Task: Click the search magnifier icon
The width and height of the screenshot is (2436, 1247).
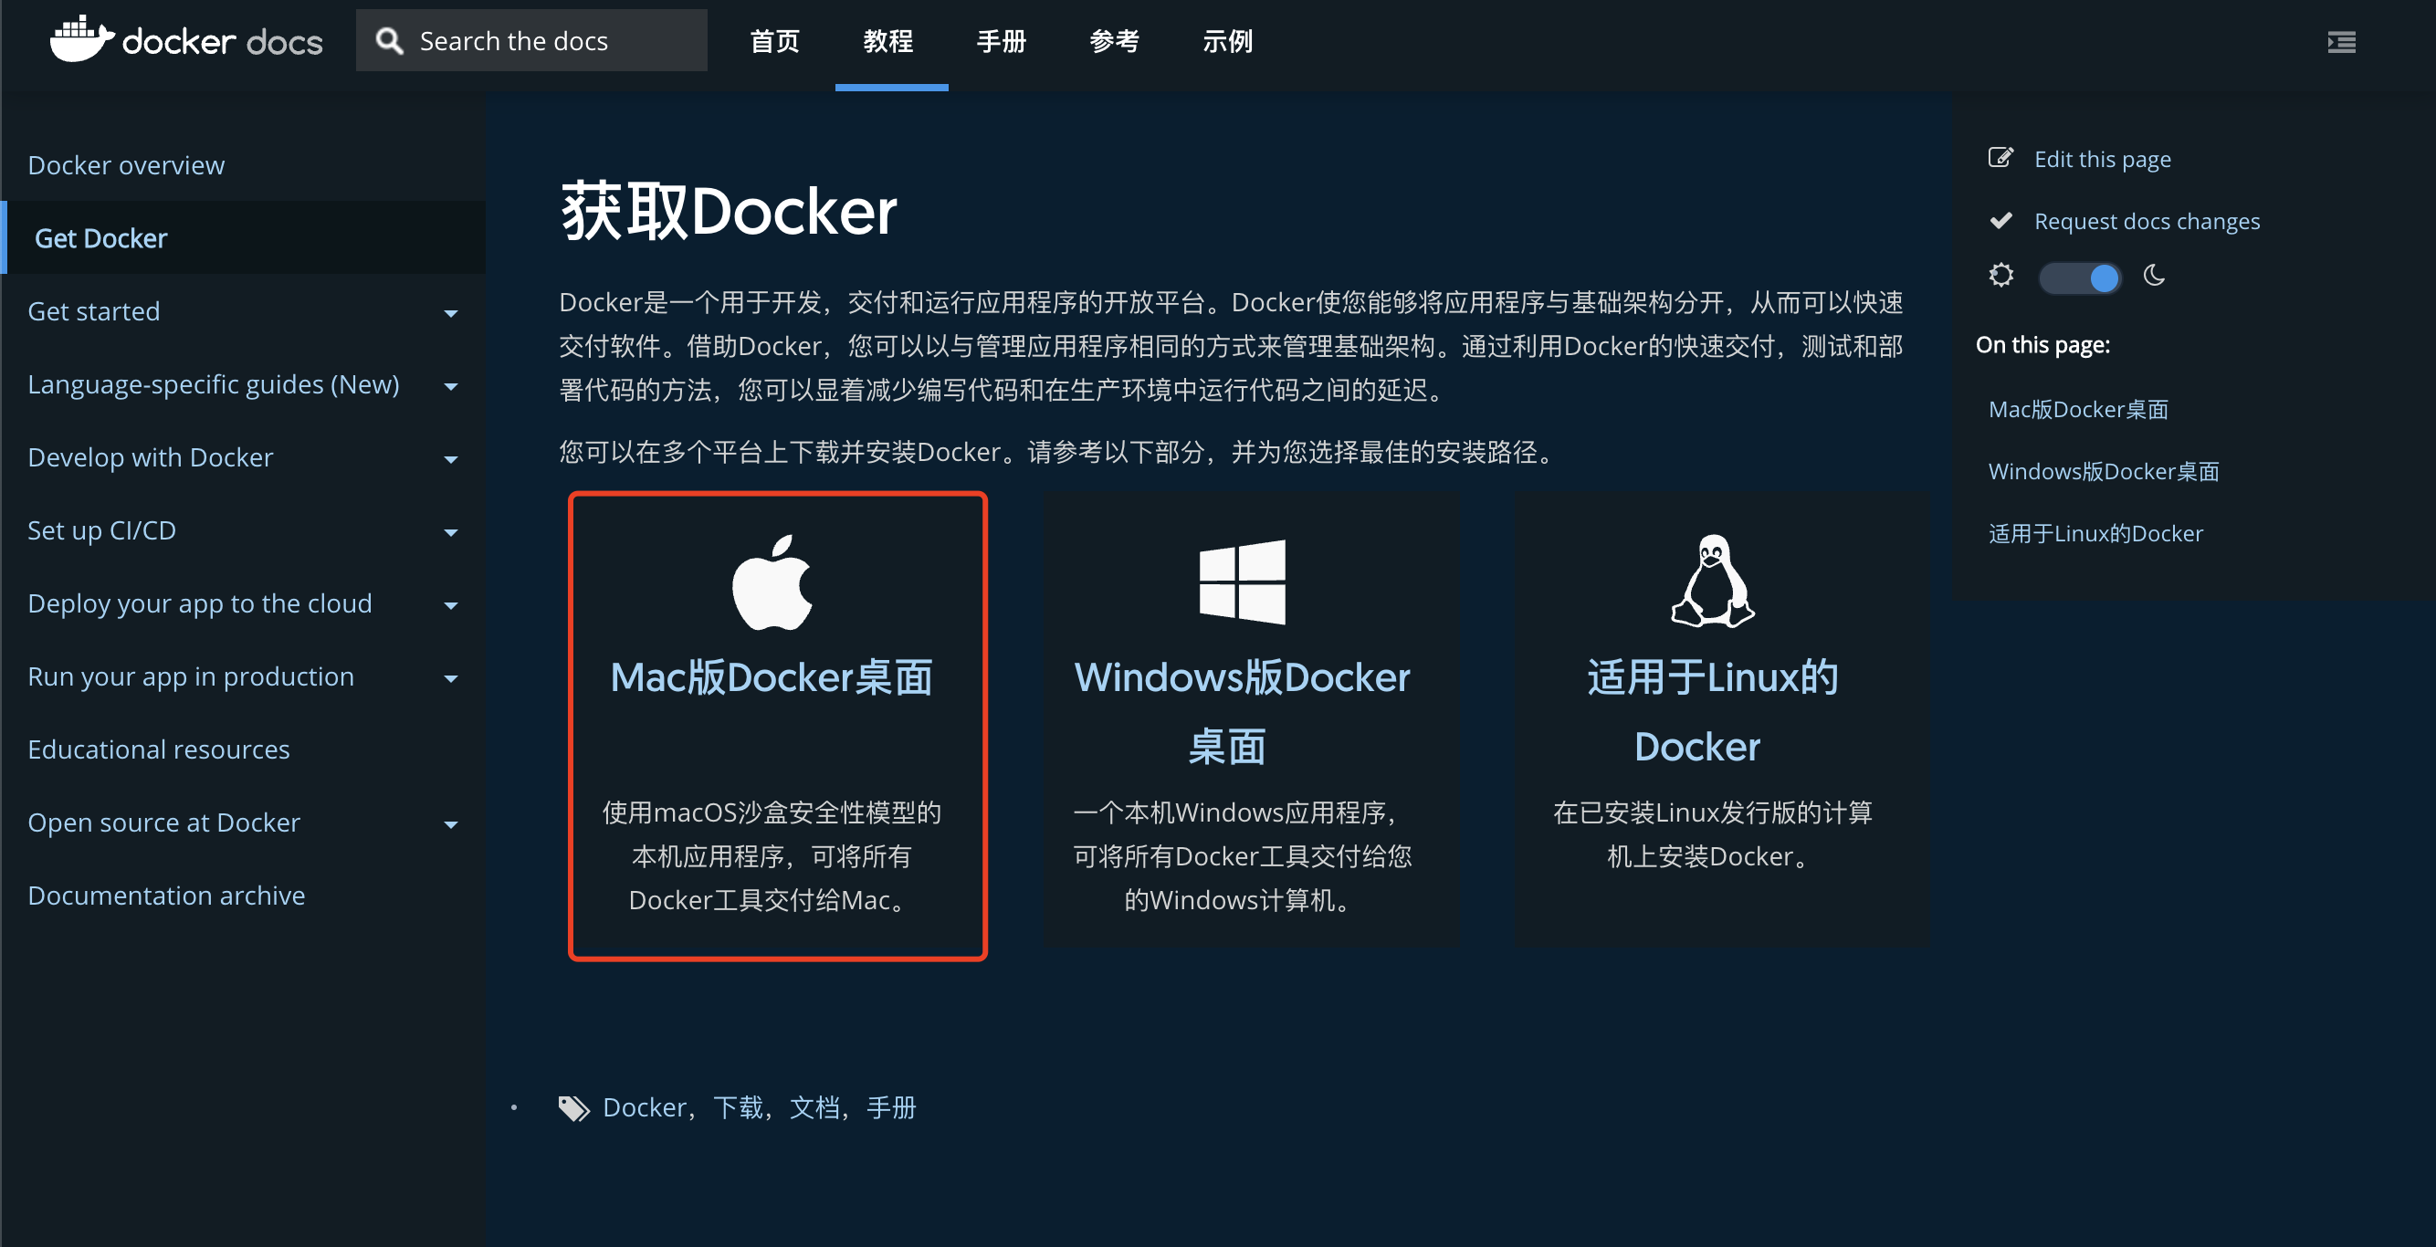Action: pos(390,41)
